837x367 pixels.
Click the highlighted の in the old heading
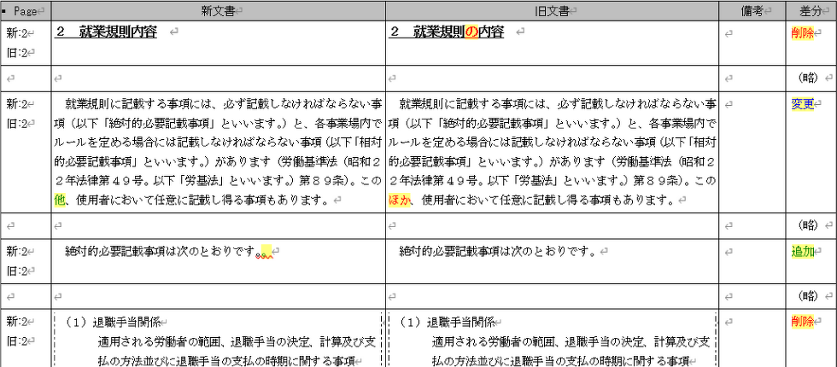471,32
